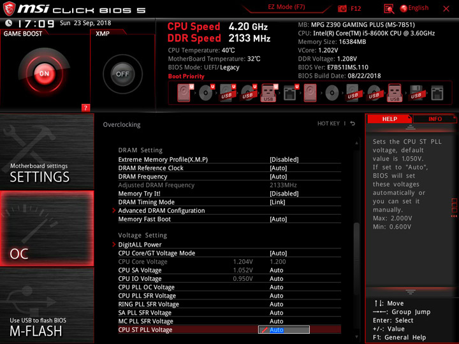459x344 pixels.
Task: Select the UEFI hard disk boot device icon
Action: 185,93
